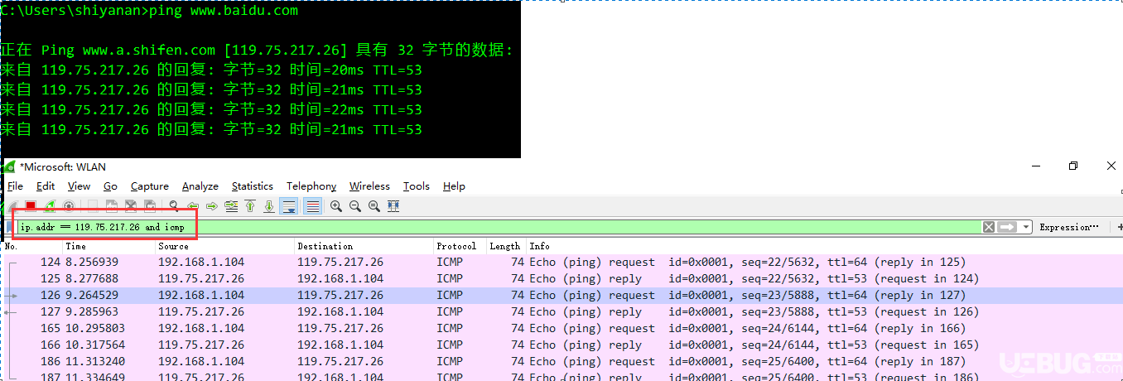Open the Edit menu

coord(46,186)
